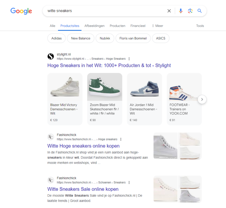Apply the ASICS filter chip

161,38
